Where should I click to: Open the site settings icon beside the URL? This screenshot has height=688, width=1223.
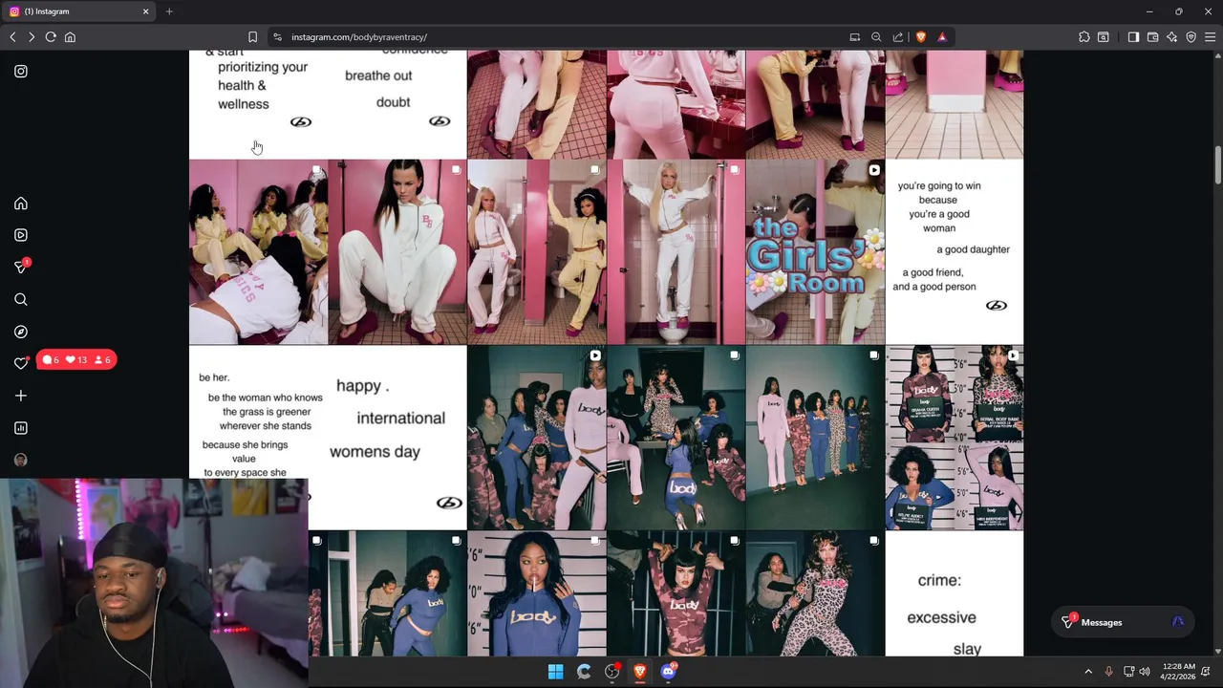pyautogui.click(x=277, y=37)
